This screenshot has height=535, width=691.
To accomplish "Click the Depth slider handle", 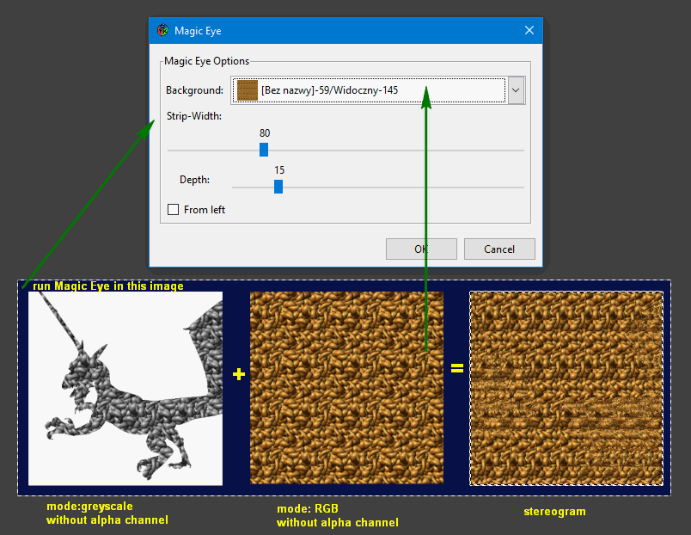I will (278, 187).
